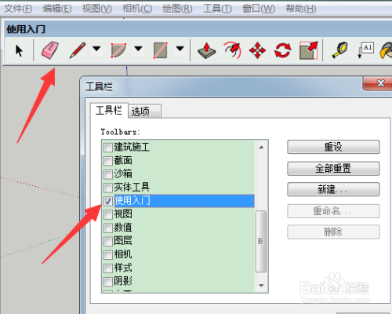Open the 窗口(W) menu
Screen dimensions: 392x314
259,9
